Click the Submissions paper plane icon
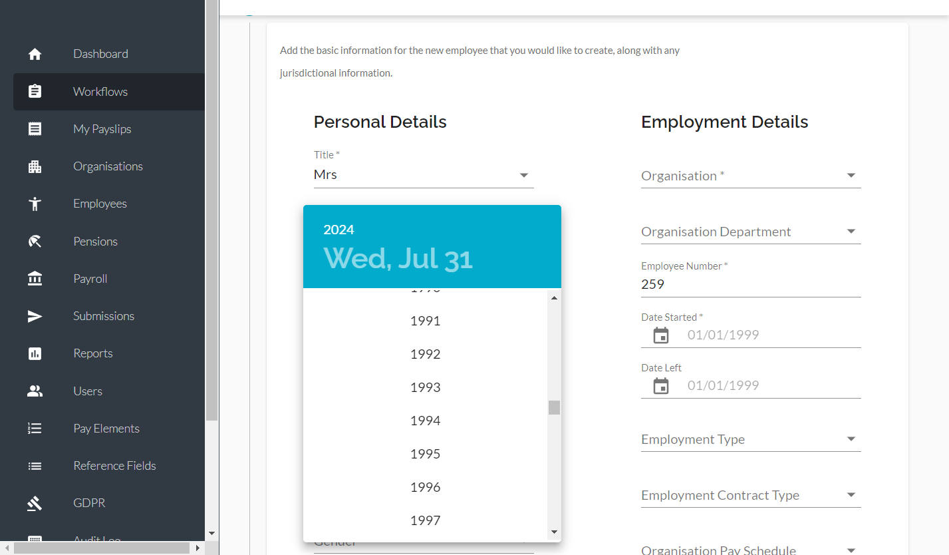This screenshot has height=555, width=949. [x=35, y=316]
